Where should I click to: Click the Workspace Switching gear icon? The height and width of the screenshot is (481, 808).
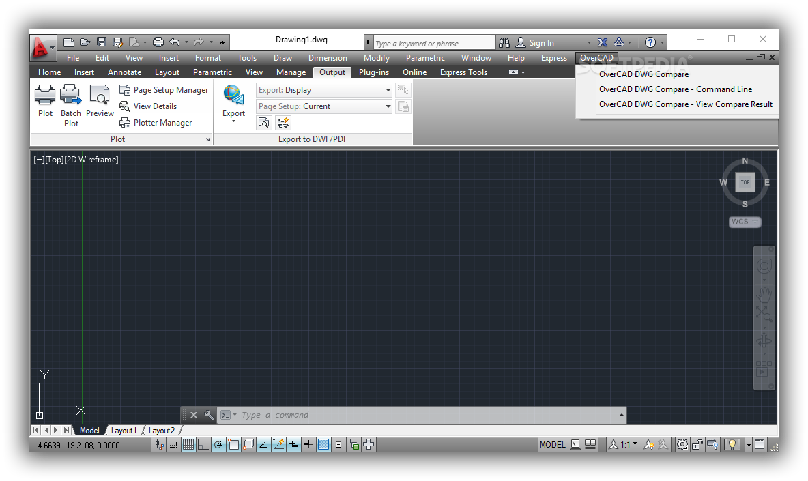(x=682, y=444)
